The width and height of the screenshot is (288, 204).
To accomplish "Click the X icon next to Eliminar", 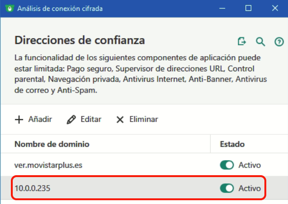I will coord(120,119).
